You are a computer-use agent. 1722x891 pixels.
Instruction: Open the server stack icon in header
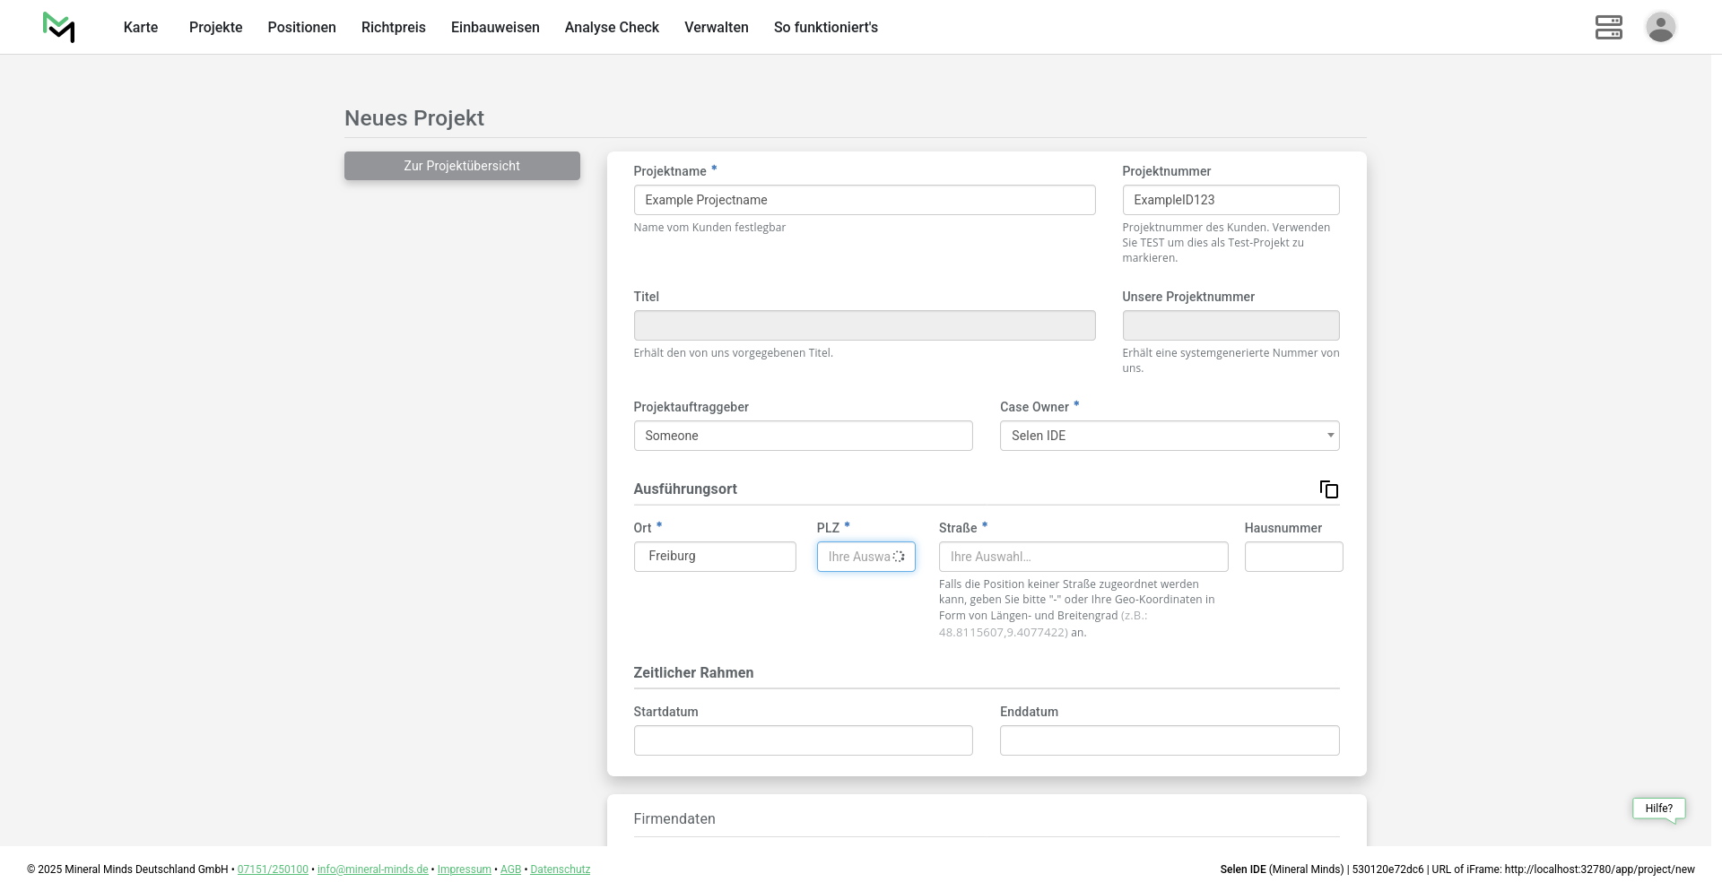[1608, 27]
